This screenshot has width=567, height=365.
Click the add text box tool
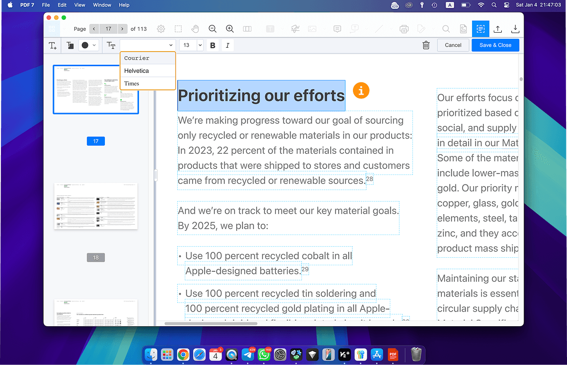52,45
